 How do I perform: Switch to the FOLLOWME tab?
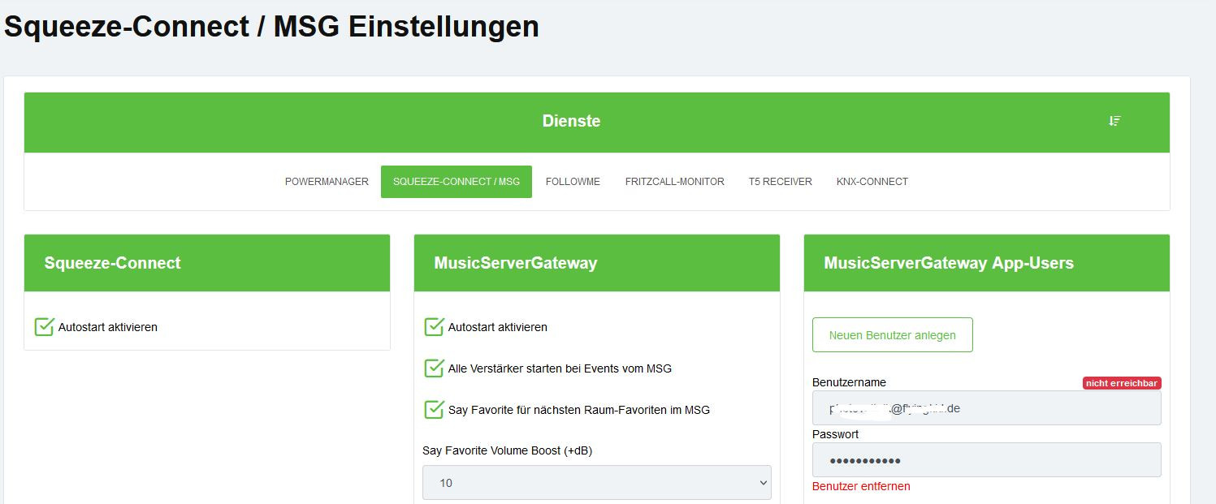click(x=573, y=182)
